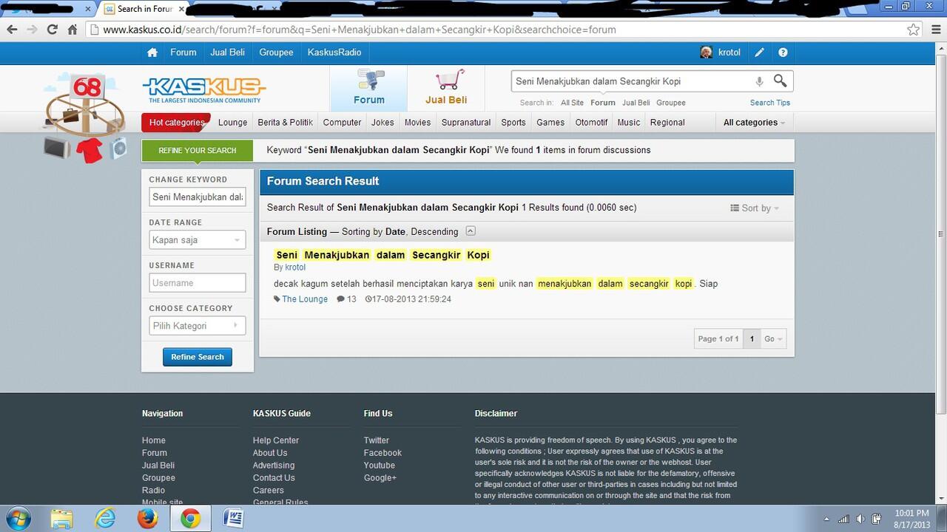
Task: Click the krotol username in top bar
Action: click(729, 52)
